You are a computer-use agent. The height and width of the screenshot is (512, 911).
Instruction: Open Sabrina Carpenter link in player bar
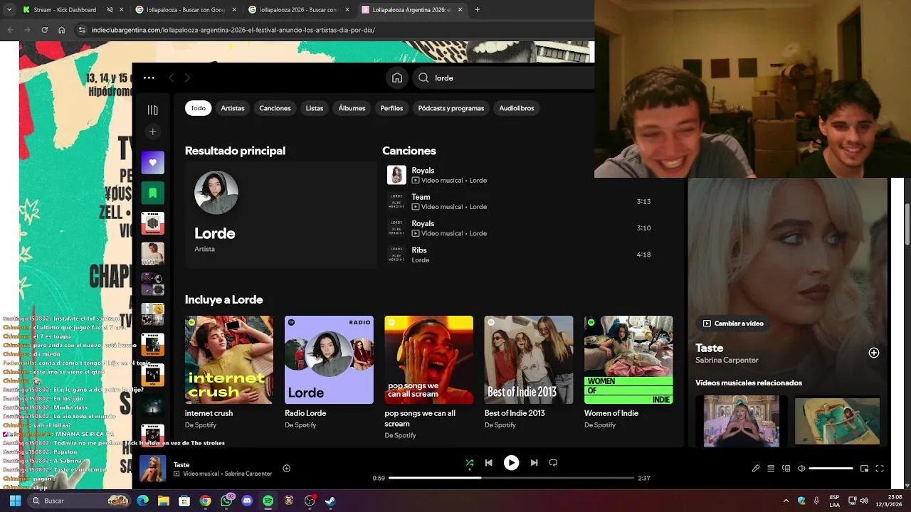(x=248, y=474)
